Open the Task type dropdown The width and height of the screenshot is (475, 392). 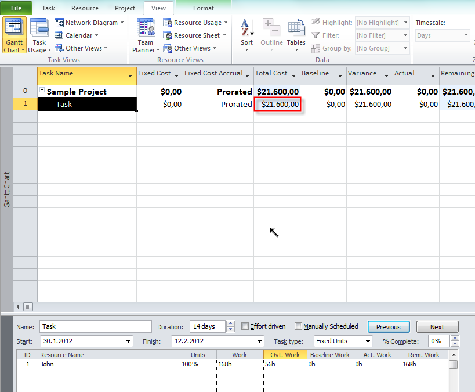tap(367, 341)
